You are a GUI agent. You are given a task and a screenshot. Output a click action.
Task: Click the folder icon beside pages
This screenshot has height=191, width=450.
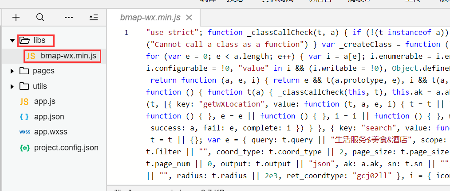pyautogui.click(x=24, y=71)
